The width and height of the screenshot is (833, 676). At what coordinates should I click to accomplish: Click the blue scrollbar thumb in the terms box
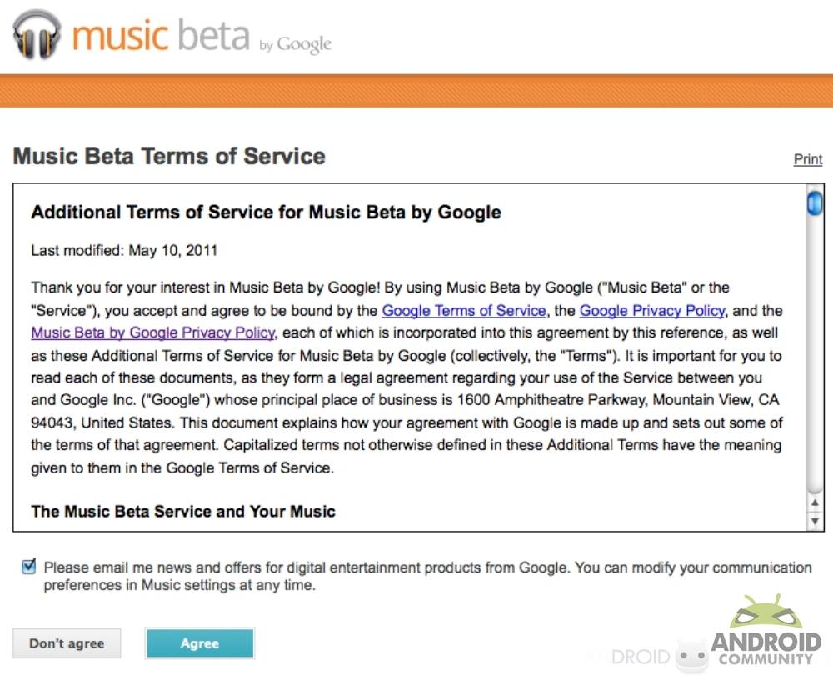[x=815, y=203]
